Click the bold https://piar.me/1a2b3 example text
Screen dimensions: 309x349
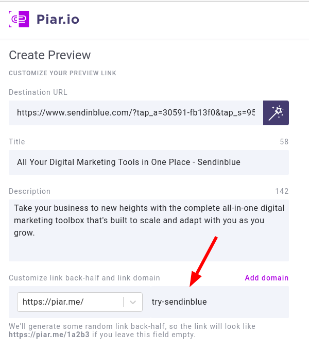(x=49, y=335)
